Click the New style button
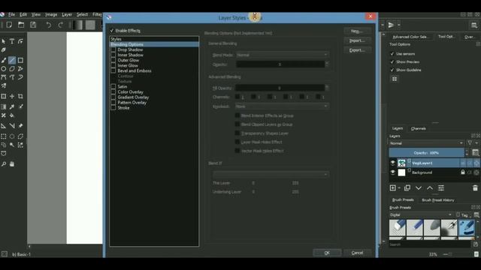This screenshot has height=270, width=481. [358, 31]
